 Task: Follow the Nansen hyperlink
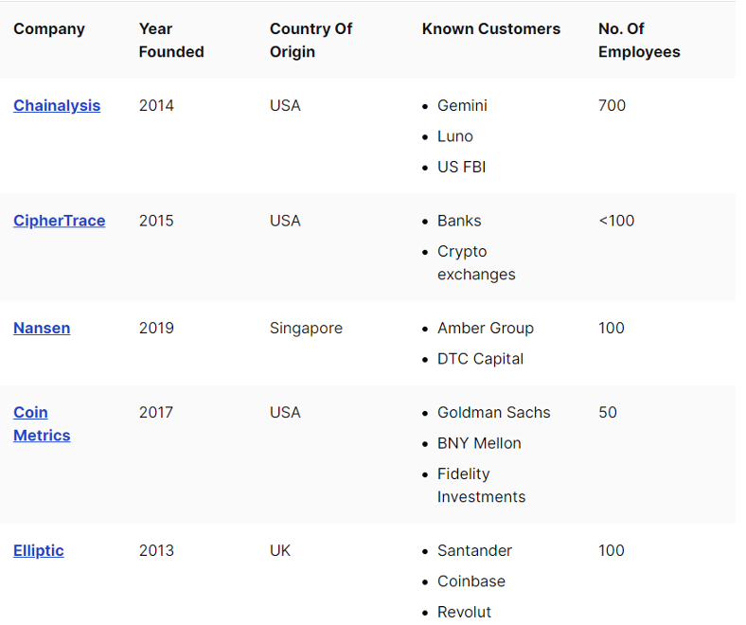tap(42, 328)
